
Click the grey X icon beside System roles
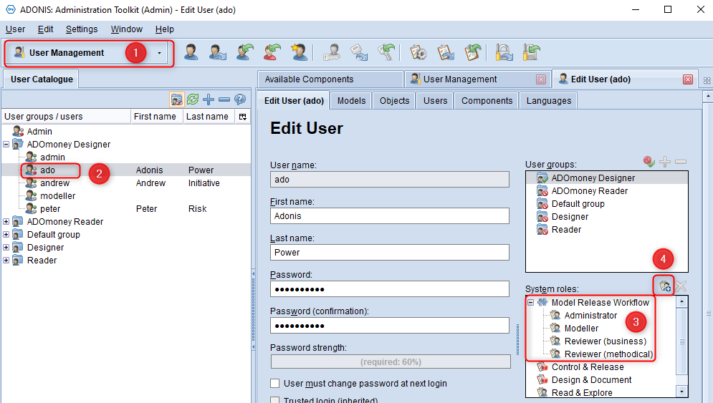pyautogui.click(x=681, y=286)
